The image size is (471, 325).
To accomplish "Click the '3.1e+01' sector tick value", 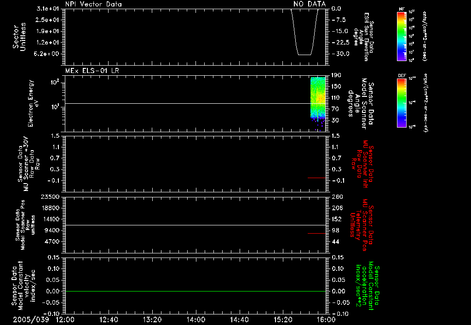I will tap(48, 9).
